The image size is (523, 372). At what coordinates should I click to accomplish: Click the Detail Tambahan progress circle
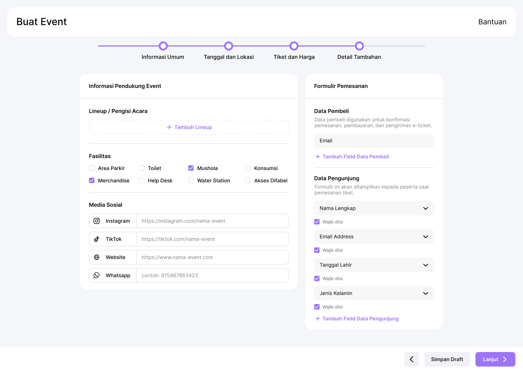(360, 46)
